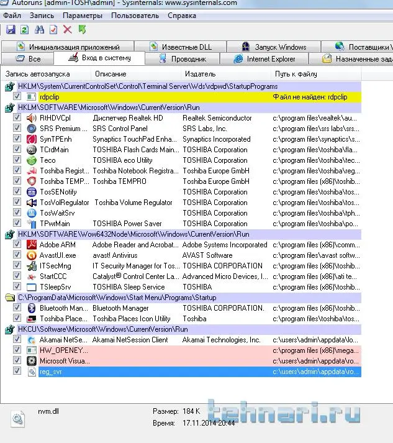Image resolution: width=393 pixels, height=443 pixels.
Task: Click the Refresh toolbar icon
Action: pos(25,29)
